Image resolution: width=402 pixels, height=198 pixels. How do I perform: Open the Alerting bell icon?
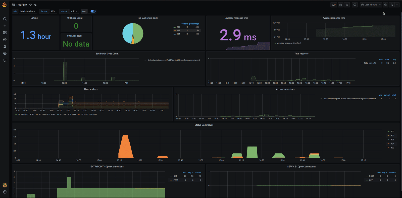coord(5,47)
